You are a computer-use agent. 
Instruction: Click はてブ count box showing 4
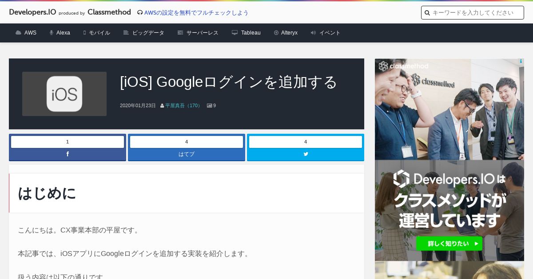tap(187, 142)
